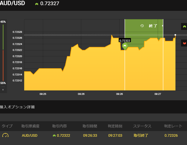Click the 0.72322 entry price label
Viewport: 187px width, 145px height.
[x=125, y=40]
